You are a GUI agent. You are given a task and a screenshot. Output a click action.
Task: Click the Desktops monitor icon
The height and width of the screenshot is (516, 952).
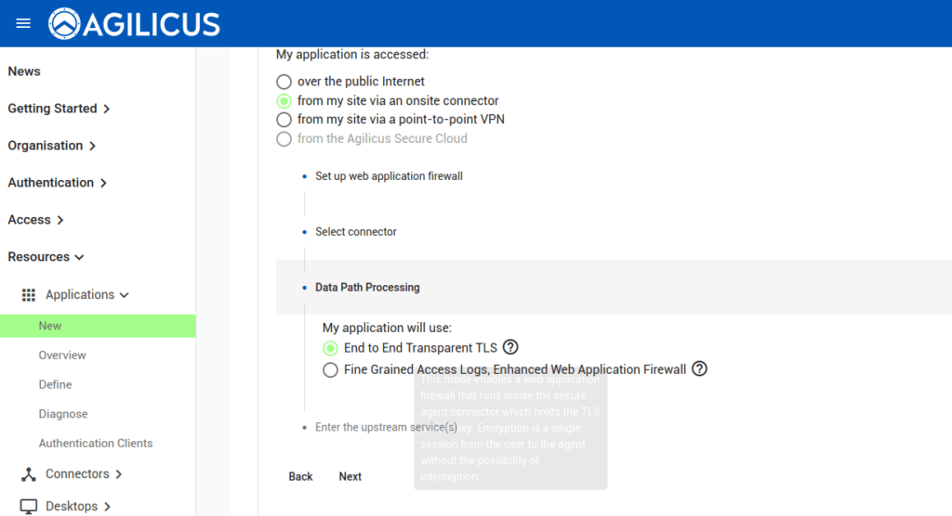coord(29,507)
